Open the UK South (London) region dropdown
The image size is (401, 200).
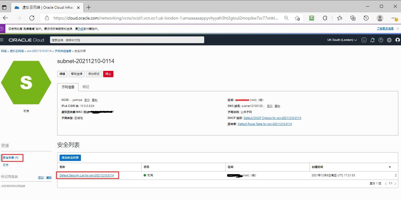[342, 40]
